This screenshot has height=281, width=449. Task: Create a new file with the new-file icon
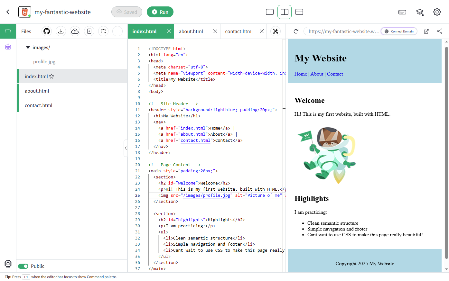89,31
